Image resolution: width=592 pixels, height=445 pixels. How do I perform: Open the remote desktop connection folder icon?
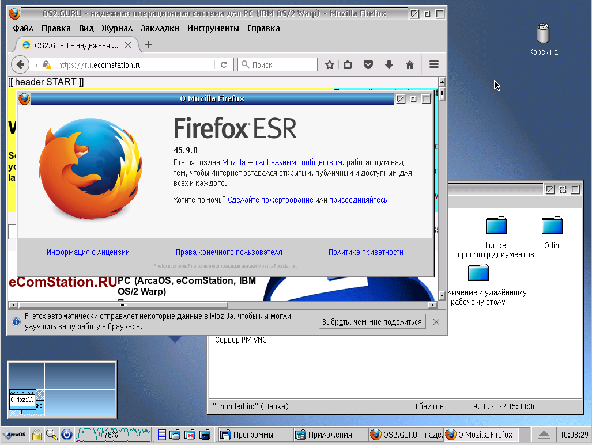pyautogui.click(x=478, y=273)
